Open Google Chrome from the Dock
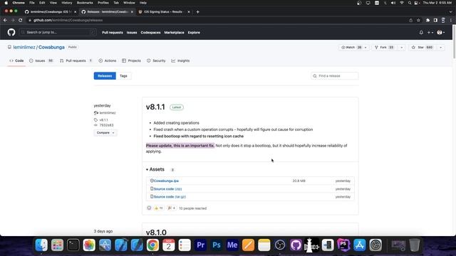This screenshot has width=456, height=256. pos(152,245)
